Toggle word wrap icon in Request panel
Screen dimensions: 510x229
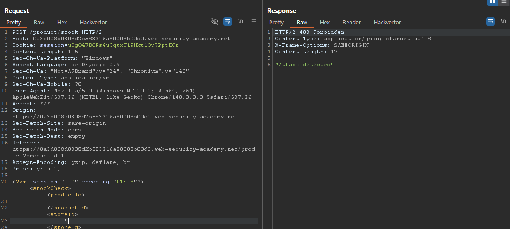tap(228, 21)
